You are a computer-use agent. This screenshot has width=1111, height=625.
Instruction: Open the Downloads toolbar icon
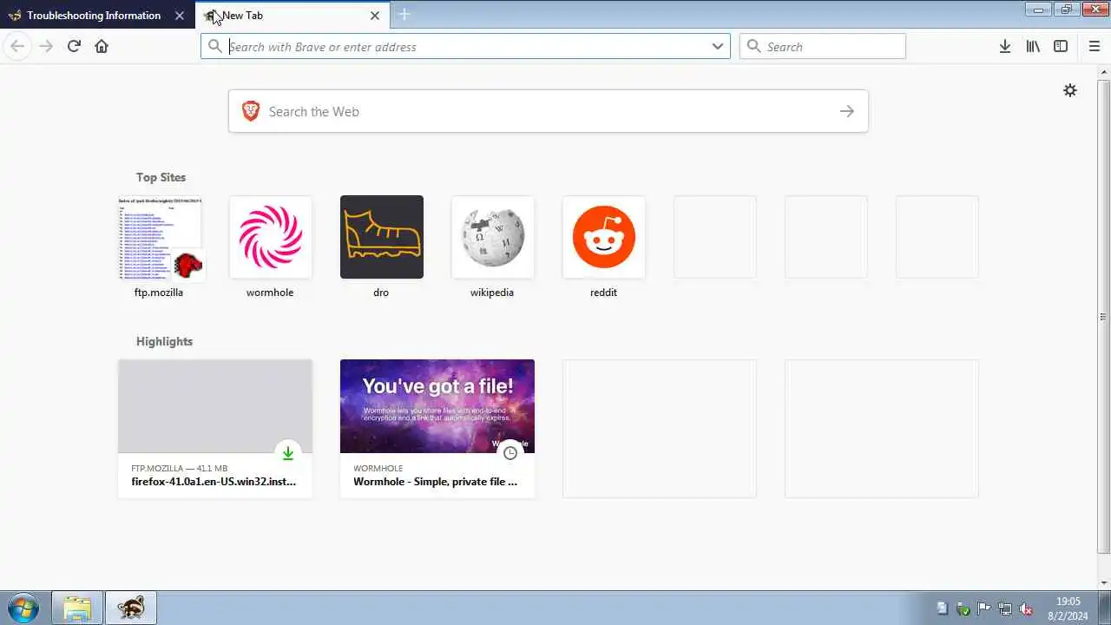tap(1005, 46)
